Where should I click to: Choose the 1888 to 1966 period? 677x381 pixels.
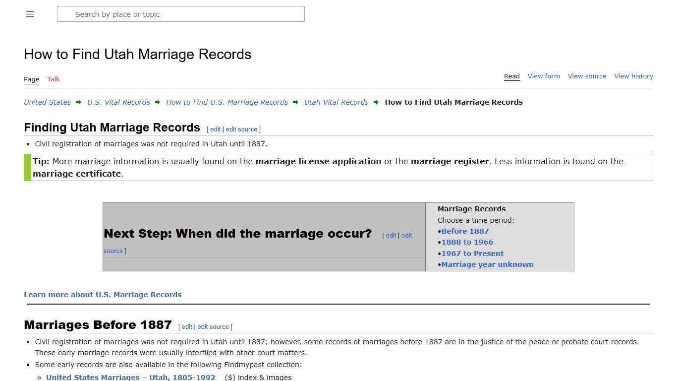[467, 242]
